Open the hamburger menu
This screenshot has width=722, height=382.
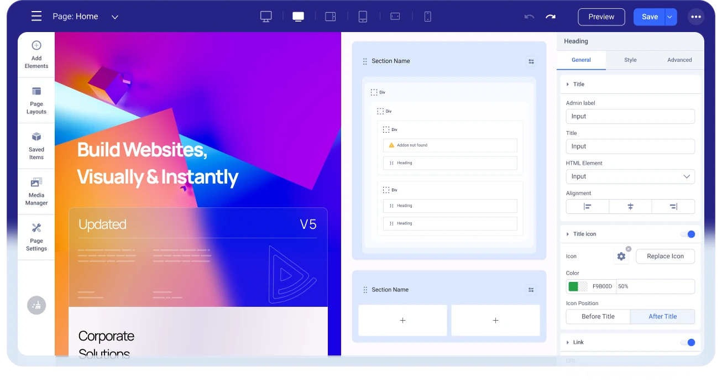click(36, 17)
